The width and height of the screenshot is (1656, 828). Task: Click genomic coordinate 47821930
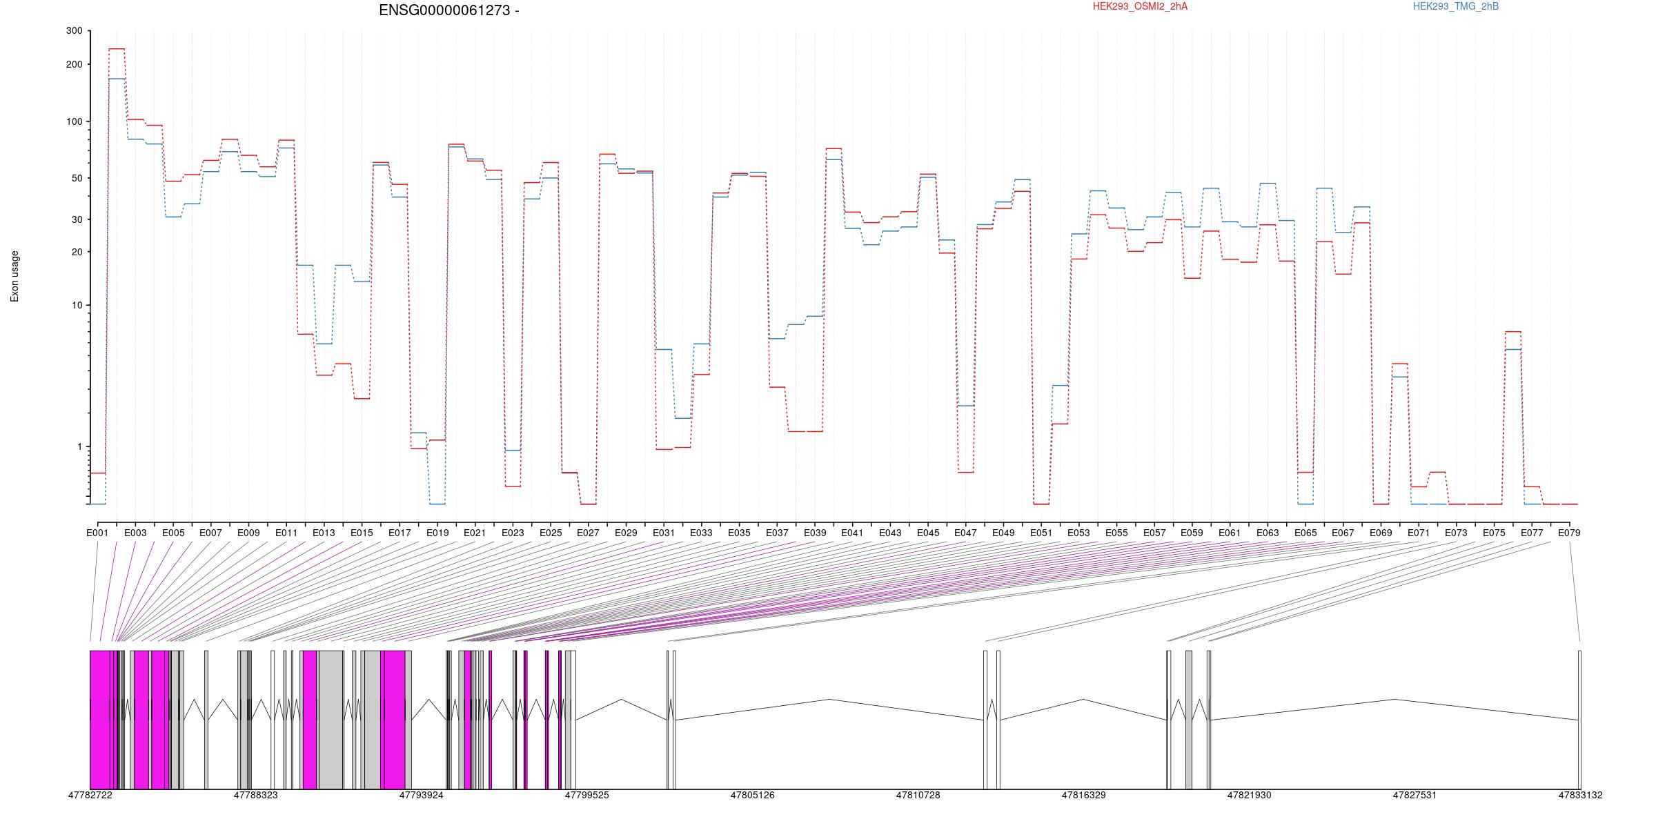point(1250,795)
